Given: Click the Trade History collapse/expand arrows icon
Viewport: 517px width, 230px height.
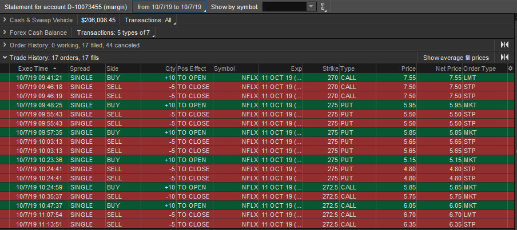Looking at the screenshot, I should point(504,58).
